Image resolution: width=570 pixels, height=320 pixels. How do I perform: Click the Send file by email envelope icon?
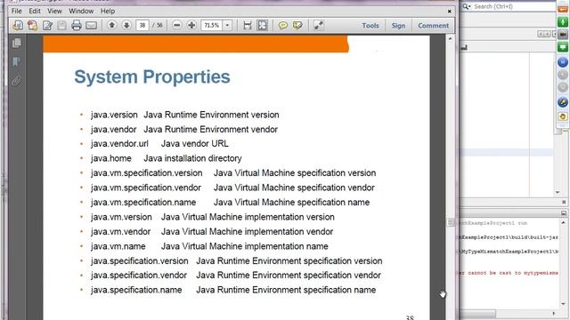click(91, 26)
